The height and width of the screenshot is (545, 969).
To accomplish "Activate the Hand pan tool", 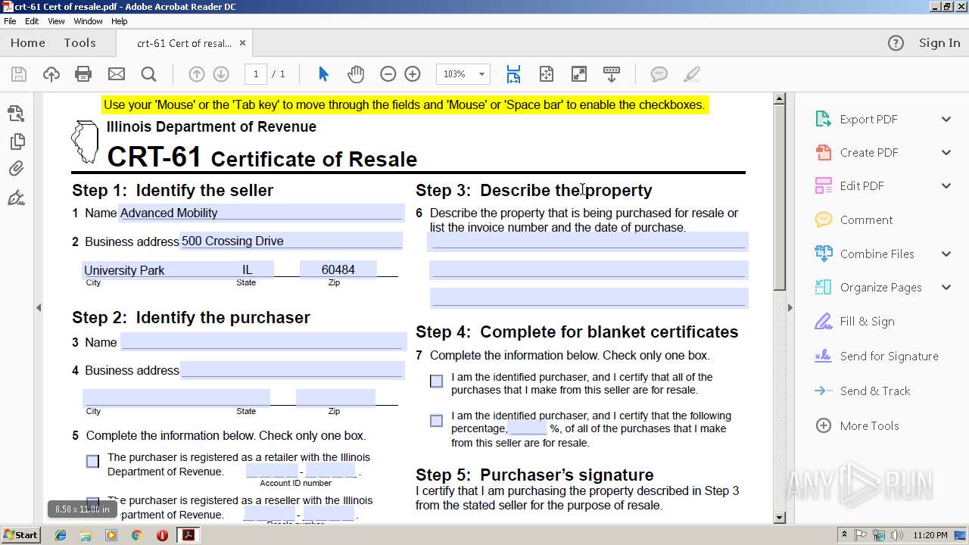I will [356, 73].
